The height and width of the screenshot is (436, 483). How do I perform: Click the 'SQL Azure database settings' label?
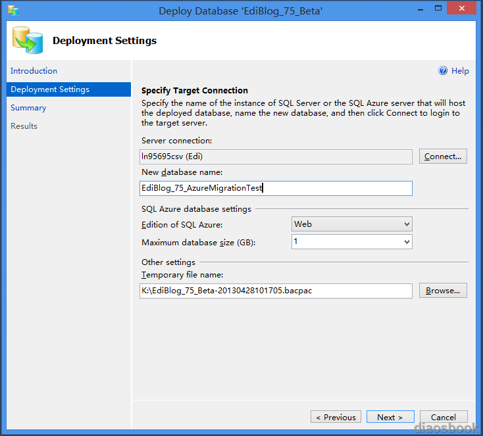196,209
